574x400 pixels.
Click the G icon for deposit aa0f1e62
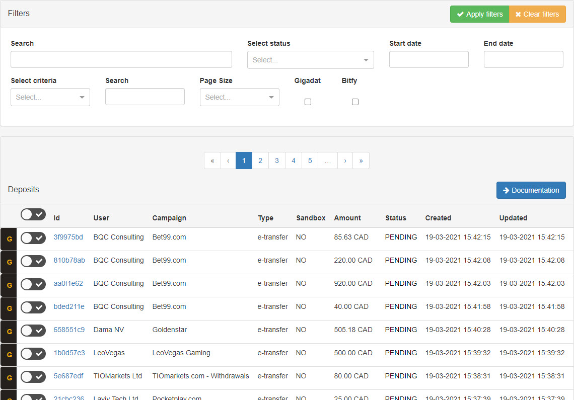click(9, 285)
